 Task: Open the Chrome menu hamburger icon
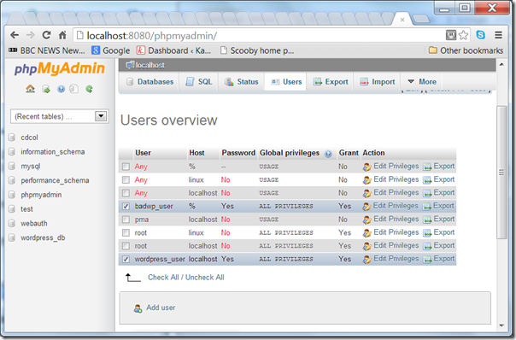(x=499, y=35)
